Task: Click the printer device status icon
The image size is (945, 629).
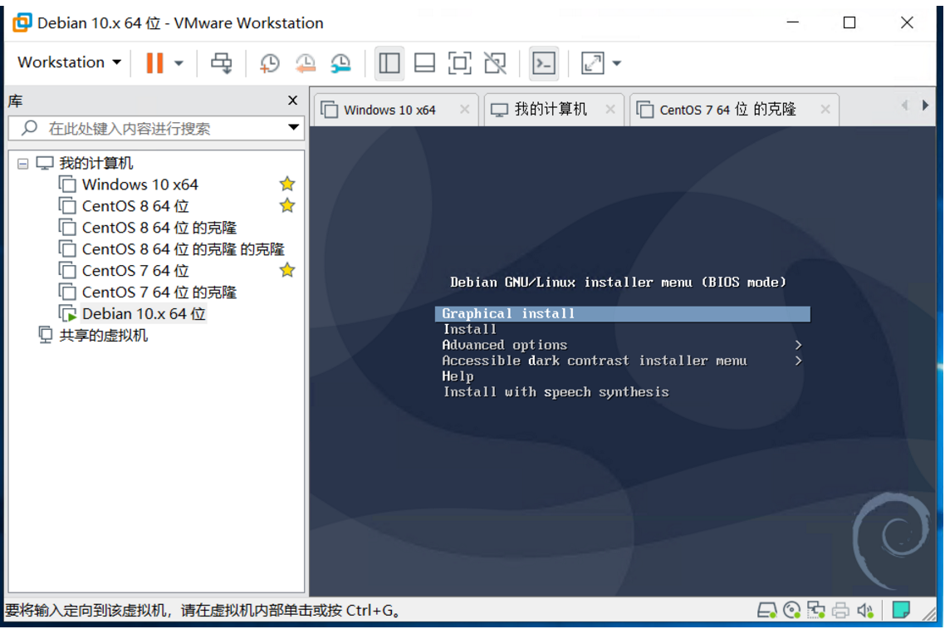Action: (840, 611)
